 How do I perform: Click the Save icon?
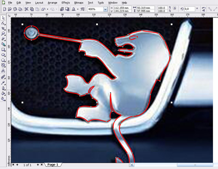pos(15,9)
